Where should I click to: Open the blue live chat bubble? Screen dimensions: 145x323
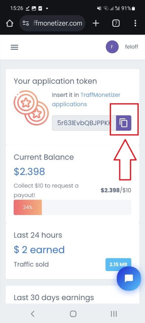tap(129, 279)
